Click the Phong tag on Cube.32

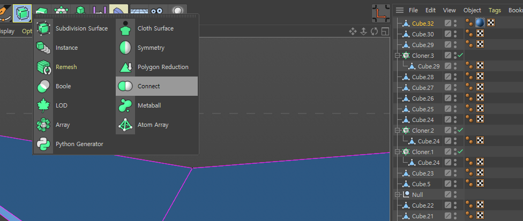[469, 22]
